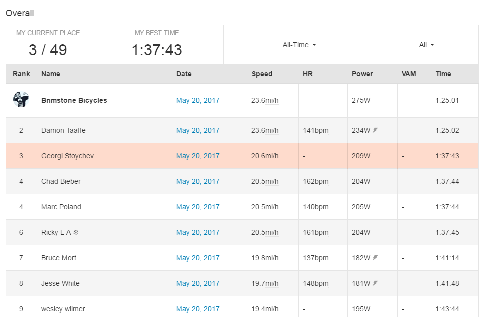Open Damon Taaffe's May 20, 2017 activity

(x=198, y=130)
